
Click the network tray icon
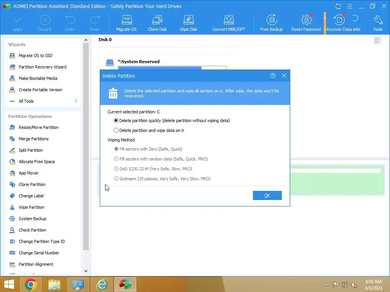[345, 285]
